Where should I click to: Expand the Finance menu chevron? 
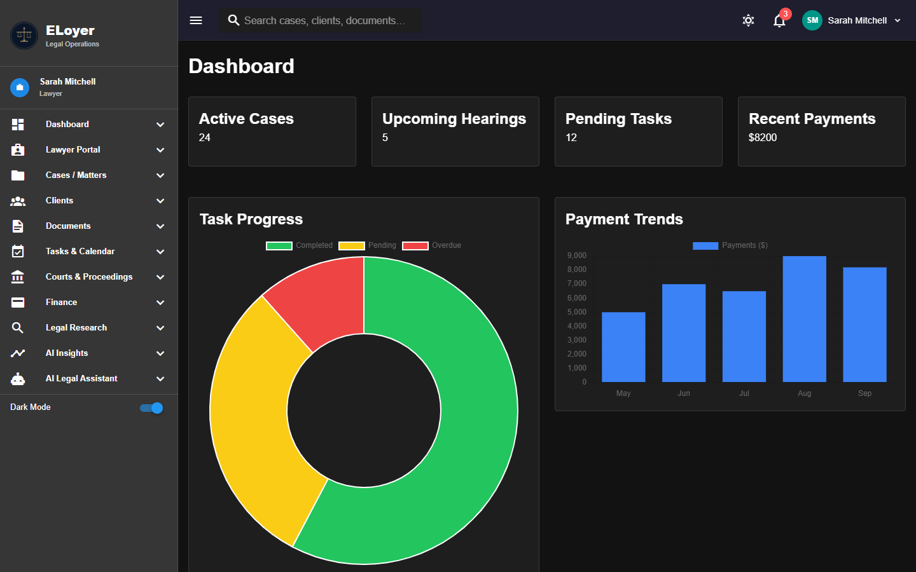160,303
